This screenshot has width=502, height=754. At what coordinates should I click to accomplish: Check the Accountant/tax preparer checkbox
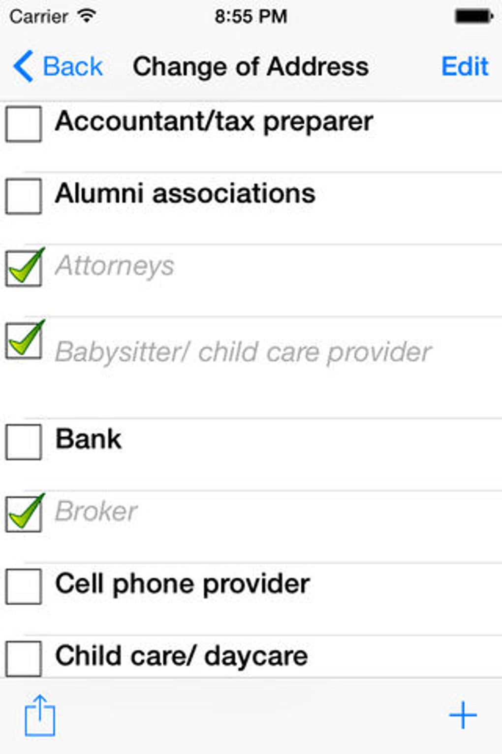(x=23, y=124)
